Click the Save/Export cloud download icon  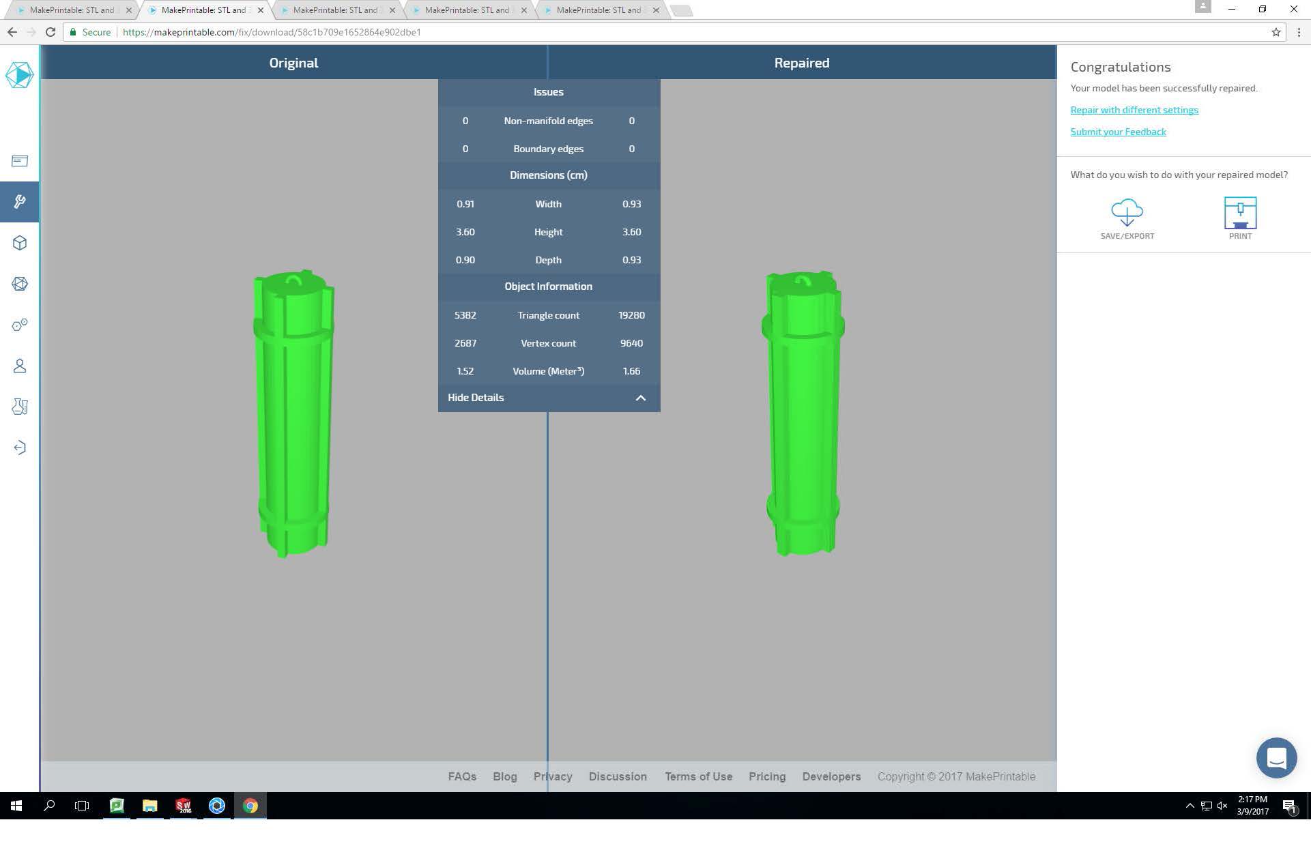pyautogui.click(x=1127, y=213)
